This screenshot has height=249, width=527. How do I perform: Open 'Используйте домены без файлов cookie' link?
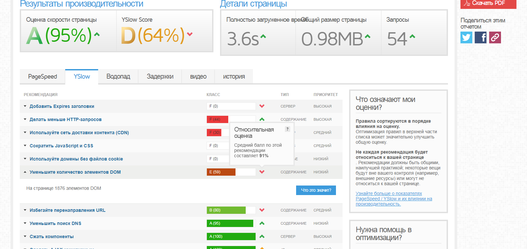point(76,159)
